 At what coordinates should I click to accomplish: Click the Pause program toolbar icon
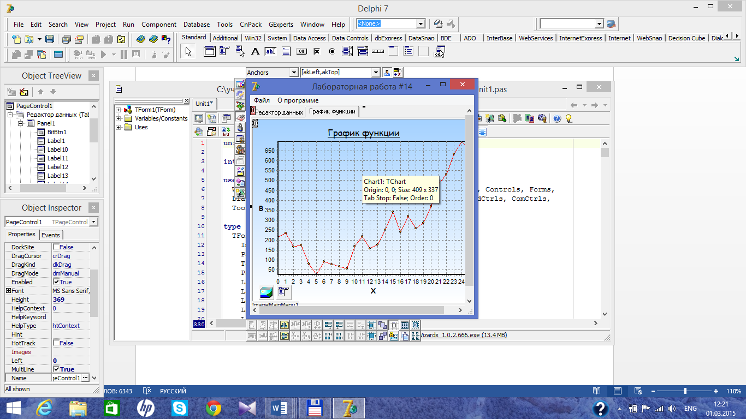point(123,54)
